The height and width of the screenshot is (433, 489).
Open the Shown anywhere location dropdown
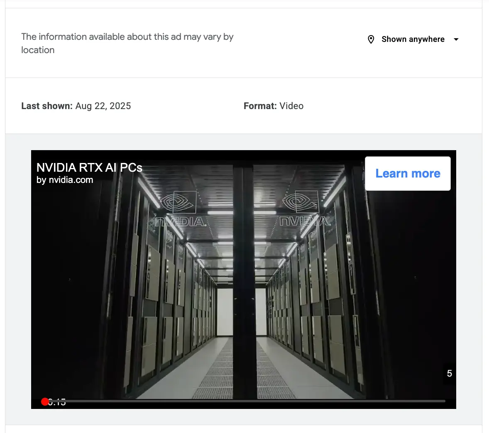[x=413, y=39]
